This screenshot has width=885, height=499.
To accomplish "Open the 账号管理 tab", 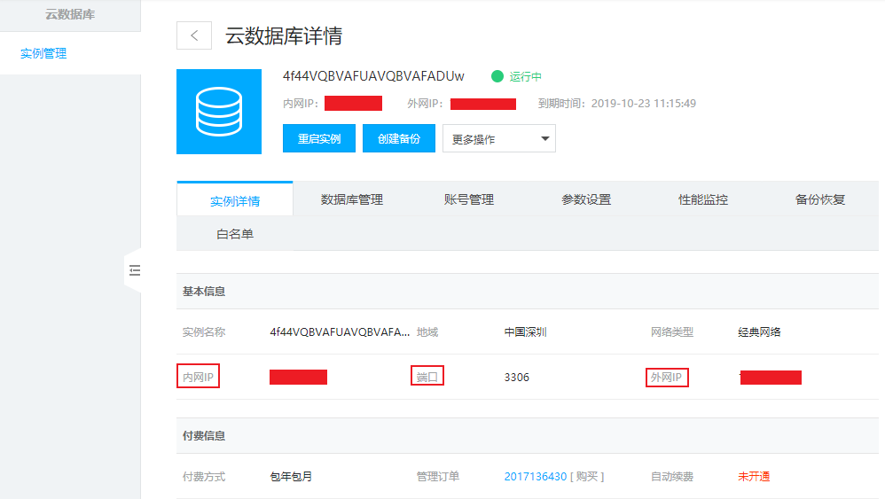I will 468,199.
